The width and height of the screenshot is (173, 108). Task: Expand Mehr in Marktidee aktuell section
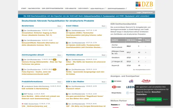[x=104, y=55]
